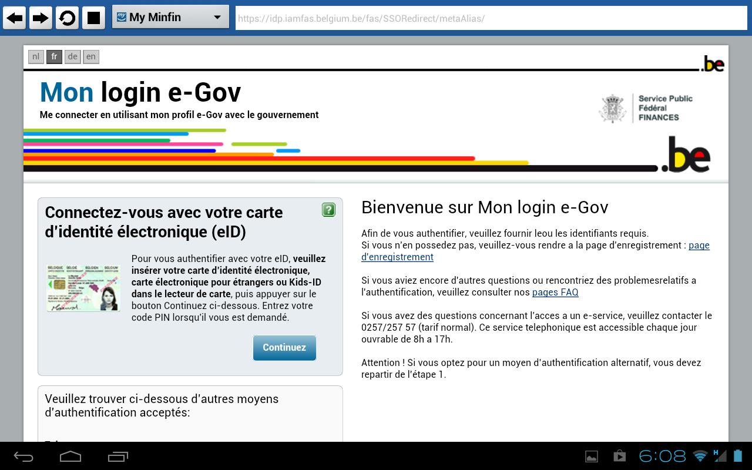Image resolution: width=752 pixels, height=470 pixels.
Task: Click the Continuez button
Action: pyautogui.click(x=284, y=348)
